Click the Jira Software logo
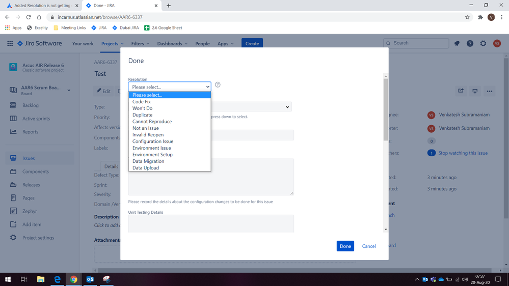Screen dimensions: 509x286 39,43
